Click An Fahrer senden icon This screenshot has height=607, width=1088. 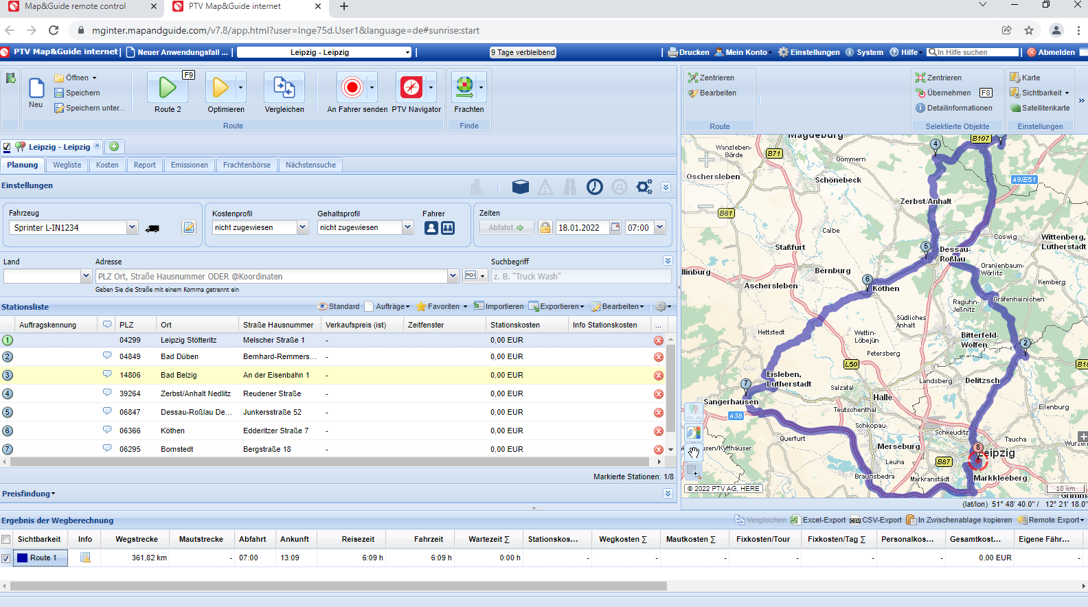[352, 88]
